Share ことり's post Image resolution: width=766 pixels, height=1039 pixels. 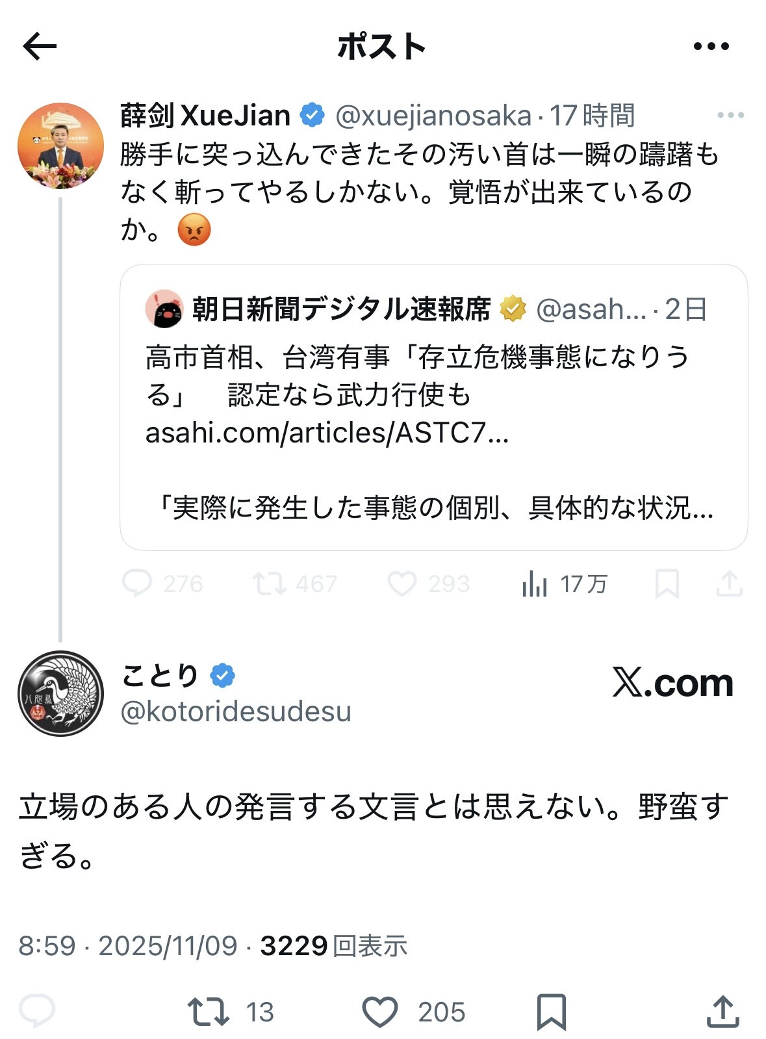[722, 1012]
